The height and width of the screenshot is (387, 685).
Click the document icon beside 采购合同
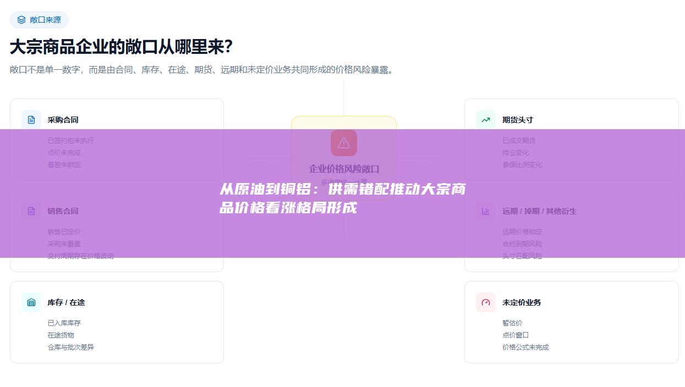(x=31, y=120)
